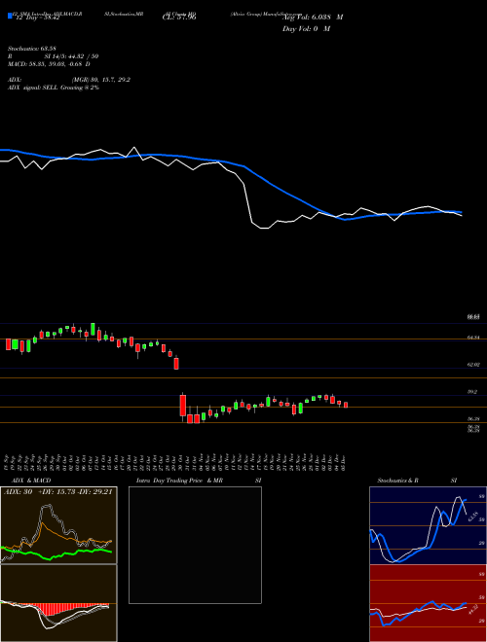487x642 pixels.
Task: Click the large red gap-down candlestick
Action: [x=183, y=406]
